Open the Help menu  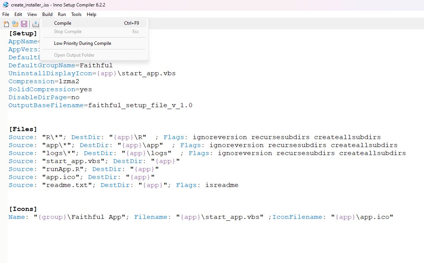(91, 14)
